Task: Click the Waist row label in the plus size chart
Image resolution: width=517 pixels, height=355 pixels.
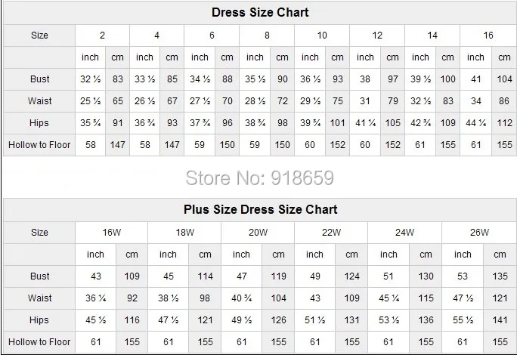Action: pos(39,298)
